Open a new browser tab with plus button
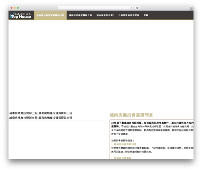202x171 pixels. click(x=191, y=9)
